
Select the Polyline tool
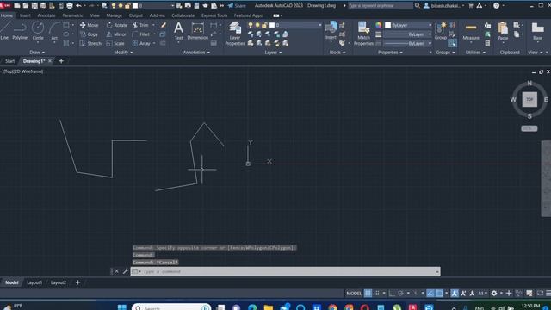20,30
